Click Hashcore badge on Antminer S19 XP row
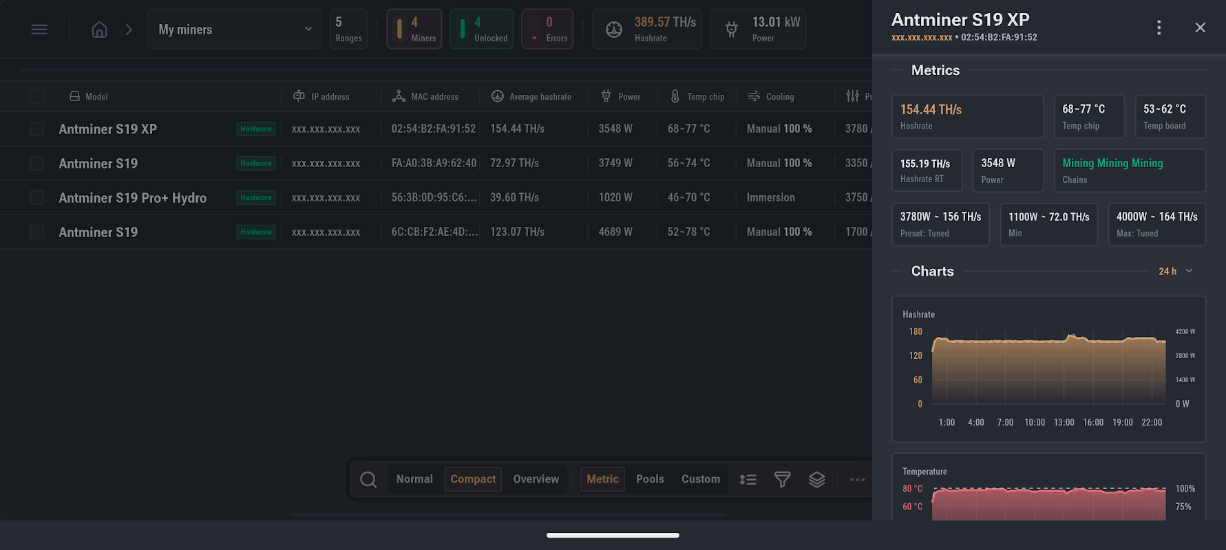Screen dimensions: 1226x550 point(256,129)
